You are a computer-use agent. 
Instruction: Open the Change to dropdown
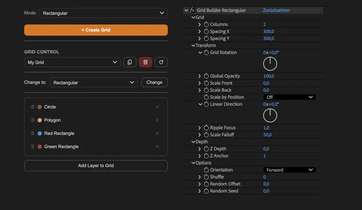[94, 82]
